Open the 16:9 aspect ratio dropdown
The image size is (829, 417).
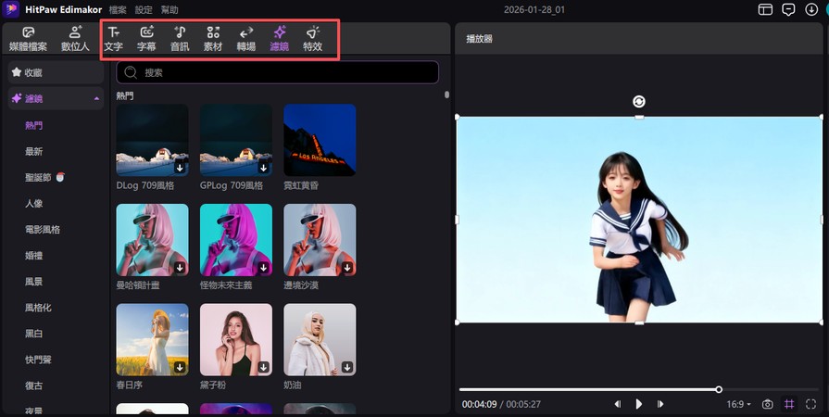(x=739, y=404)
